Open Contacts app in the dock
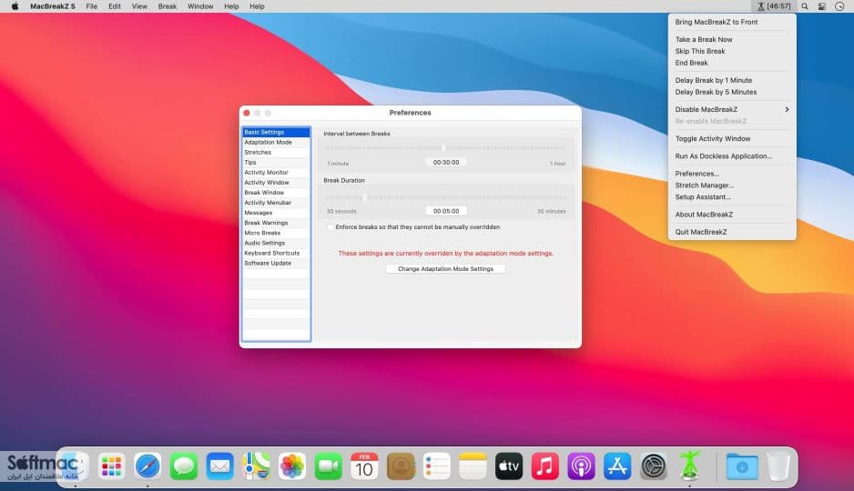The width and height of the screenshot is (854, 491). [401, 466]
